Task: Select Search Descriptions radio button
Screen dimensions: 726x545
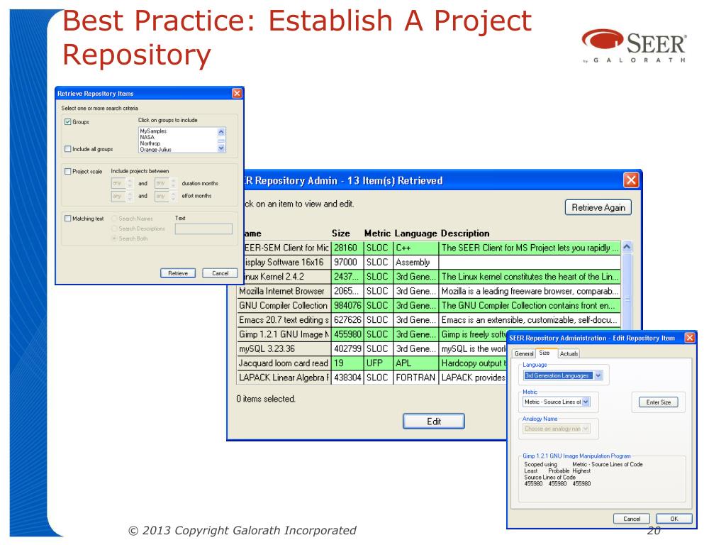Action: pyautogui.click(x=114, y=229)
